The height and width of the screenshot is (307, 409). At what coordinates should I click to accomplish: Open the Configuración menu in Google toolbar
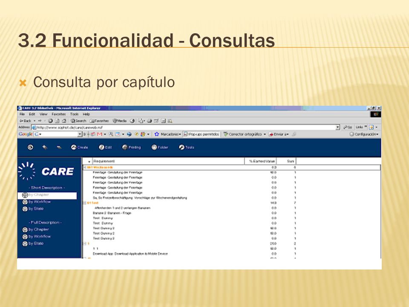pos(364,134)
